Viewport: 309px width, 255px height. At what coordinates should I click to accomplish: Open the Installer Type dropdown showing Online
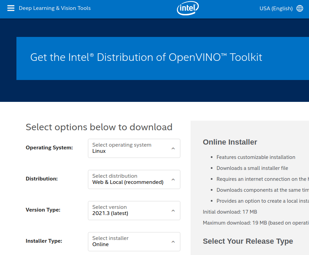coord(134,242)
